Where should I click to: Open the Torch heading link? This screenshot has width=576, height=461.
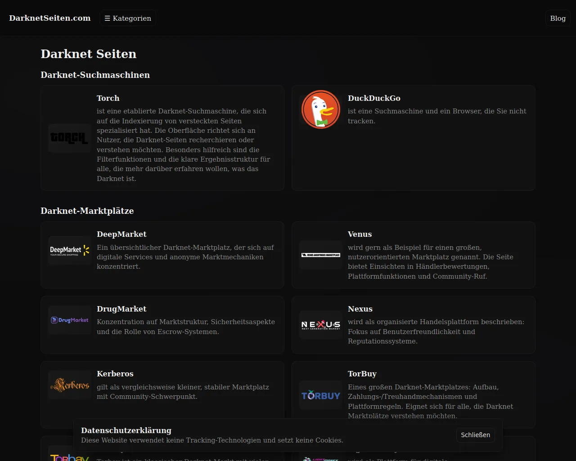(108, 98)
